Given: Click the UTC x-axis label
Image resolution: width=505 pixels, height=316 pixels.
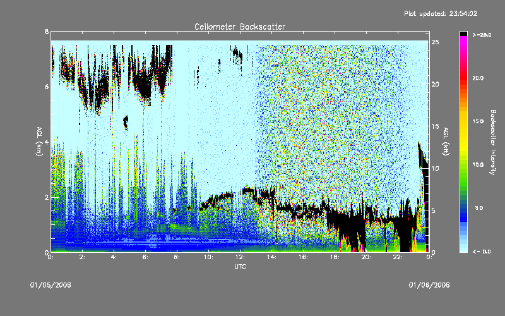Looking at the screenshot, I should pyautogui.click(x=240, y=266).
